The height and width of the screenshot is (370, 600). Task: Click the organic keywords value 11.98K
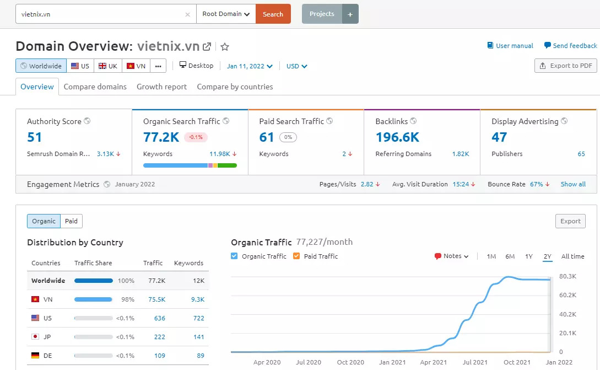(220, 154)
